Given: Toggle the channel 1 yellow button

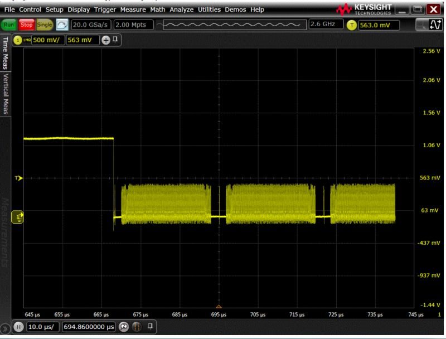Looking at the screenshot, I should coord(18,40).
